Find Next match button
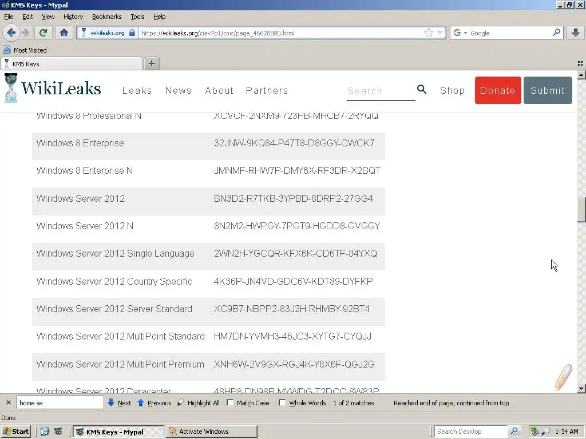This screenshot has width=586, height=439. (119, 403)
